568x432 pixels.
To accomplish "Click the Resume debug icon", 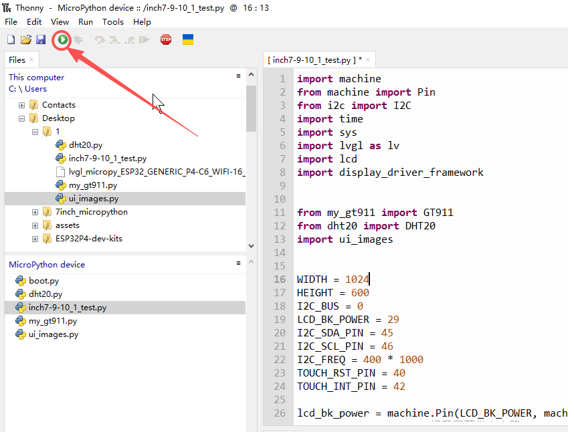I will [x=144, y=39].
